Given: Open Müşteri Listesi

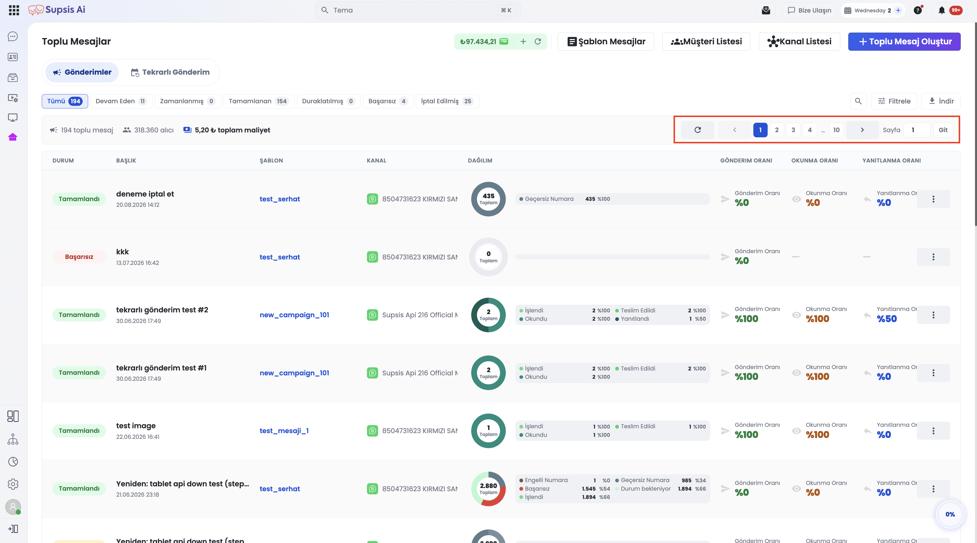Looking at the screenshot, I should click(x=706, y=41).
